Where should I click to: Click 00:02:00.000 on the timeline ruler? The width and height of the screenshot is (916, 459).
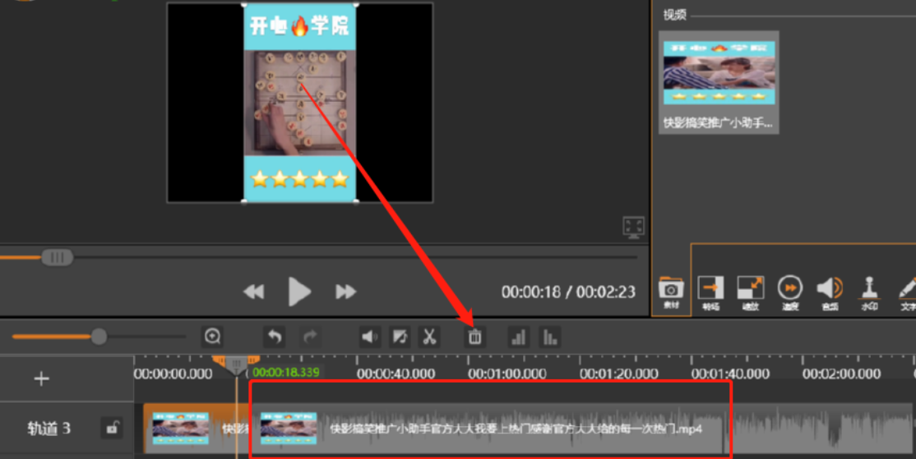pos(841,374)
